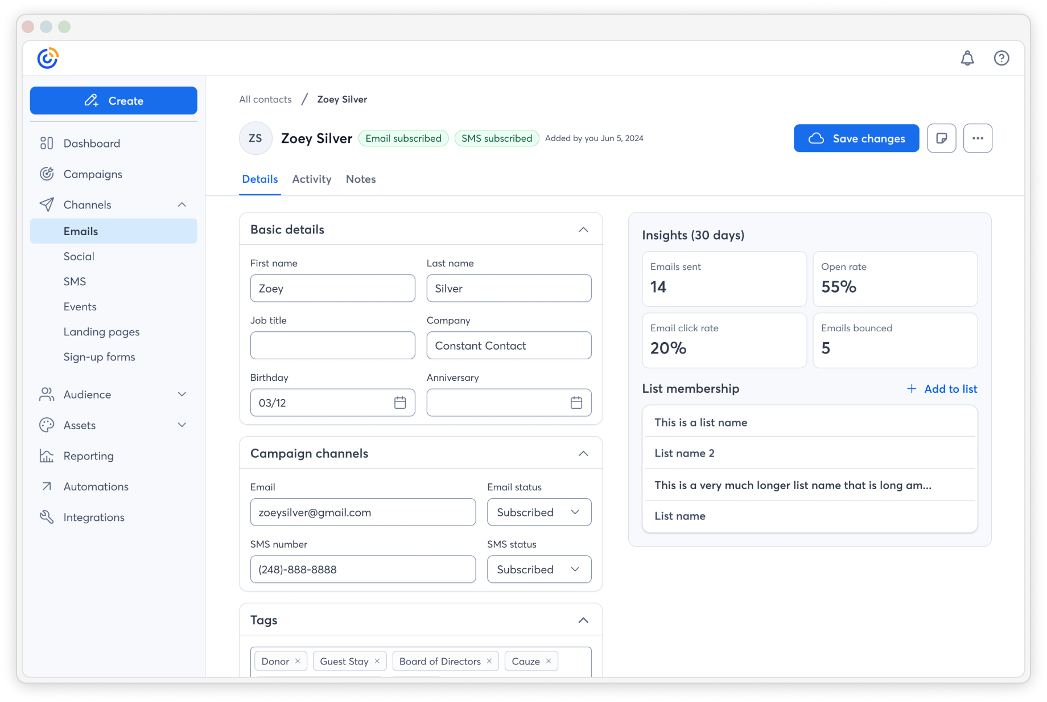
Task: Open Integrations from the sidebar
Action: pos(94,517)
